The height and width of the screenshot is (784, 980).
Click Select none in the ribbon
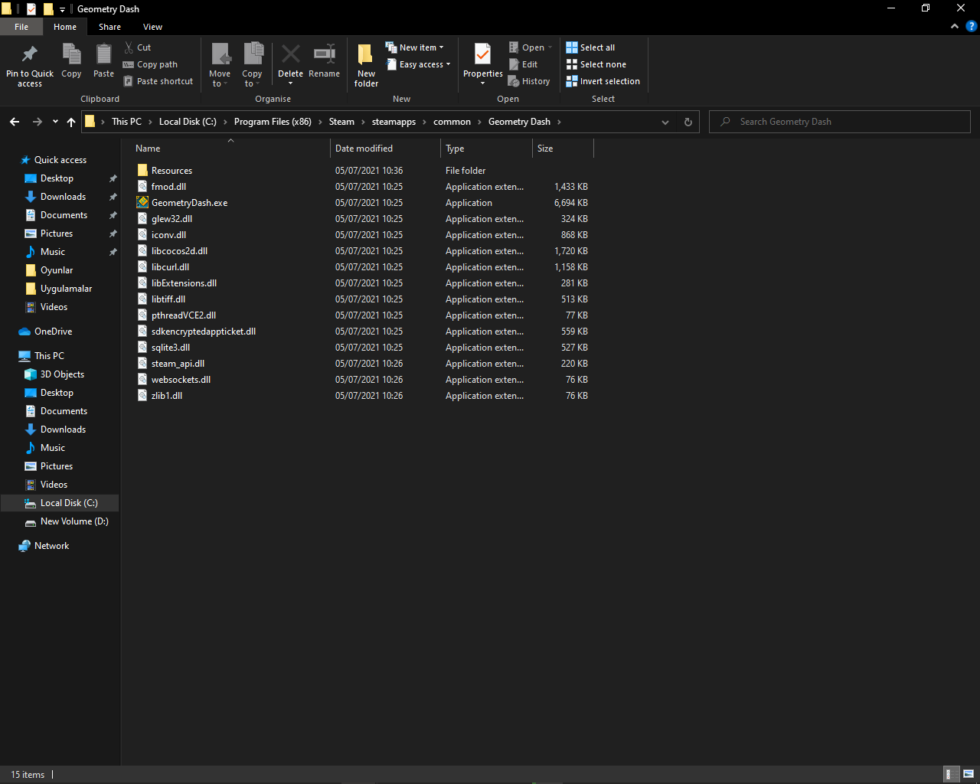[596, 64]
